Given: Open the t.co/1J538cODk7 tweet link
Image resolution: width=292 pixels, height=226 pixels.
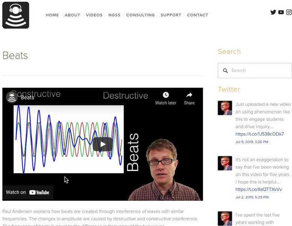Looking at the screenshot, I should tap(259, 134).
